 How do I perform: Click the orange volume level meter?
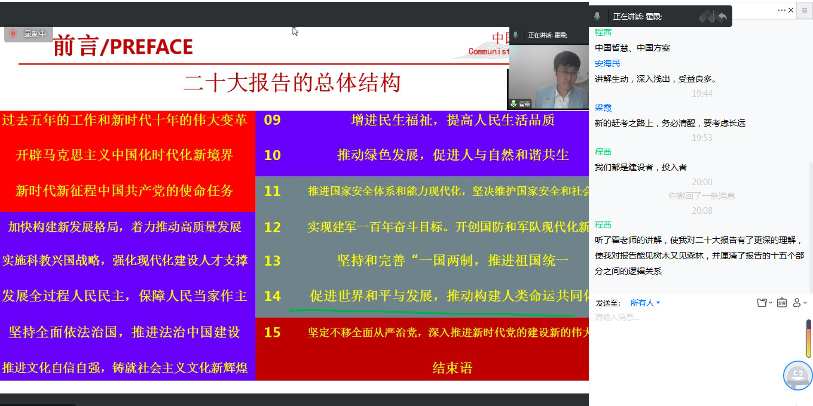(x=809, y=337)
